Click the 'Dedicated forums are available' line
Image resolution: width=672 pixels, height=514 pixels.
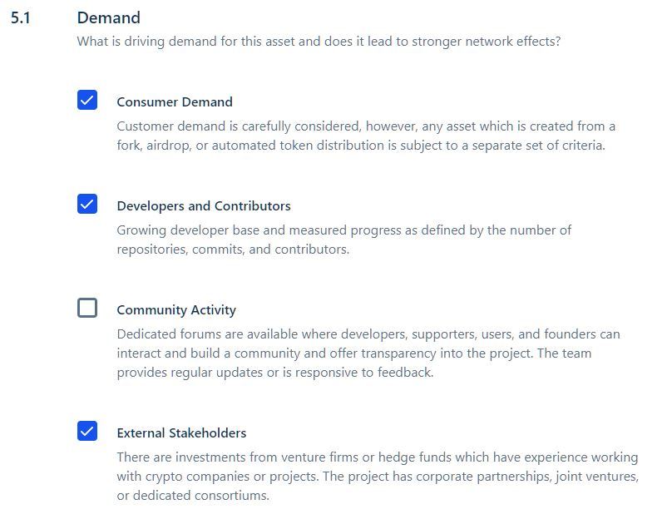(x=368, y=334)
